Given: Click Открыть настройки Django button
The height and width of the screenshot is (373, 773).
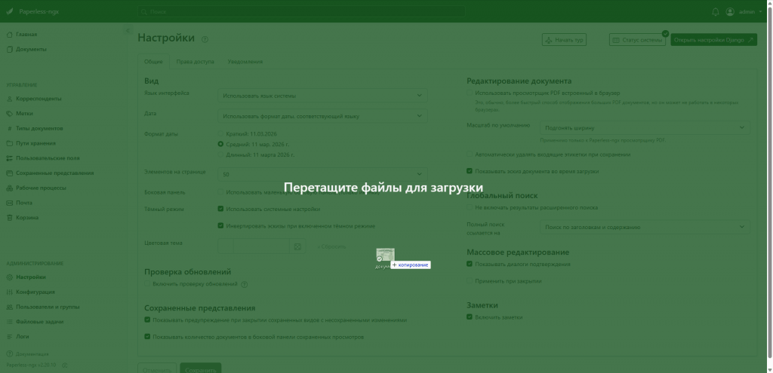Looking at the screenshot, I should (714, 40).
